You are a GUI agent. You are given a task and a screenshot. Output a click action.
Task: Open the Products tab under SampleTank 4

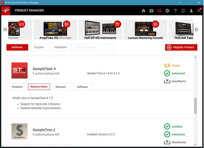(x=17, y=87)
